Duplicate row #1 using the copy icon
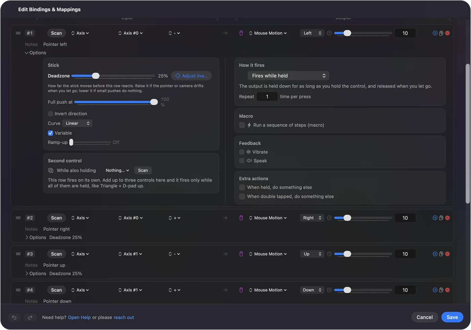Screen dimensions: 471x330 (441, 33)
